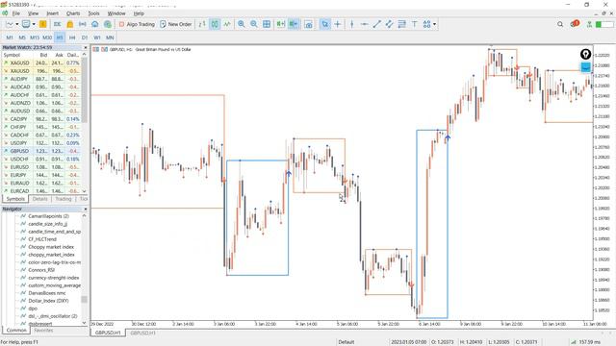The height and width of the screenshot is (346, 616).
Task: Open notifications icon with red badge
Action: point(575,24)
